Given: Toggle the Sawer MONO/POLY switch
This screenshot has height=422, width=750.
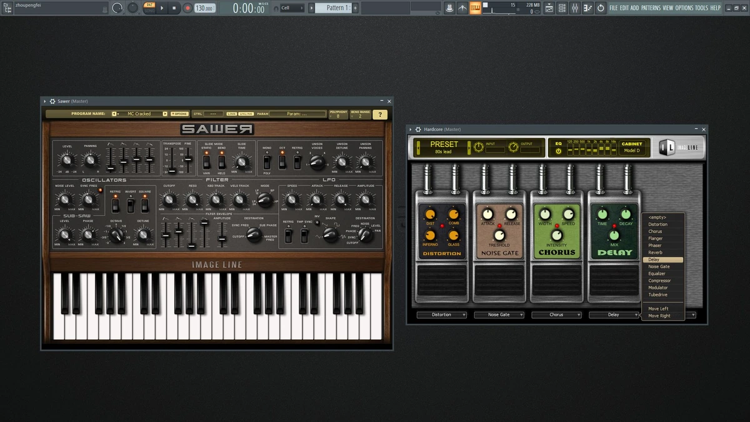Looking at the screenshot, I should 266,161.
